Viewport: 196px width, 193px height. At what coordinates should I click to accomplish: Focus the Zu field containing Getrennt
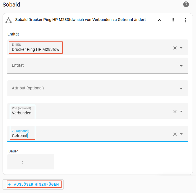pos(85,136)
